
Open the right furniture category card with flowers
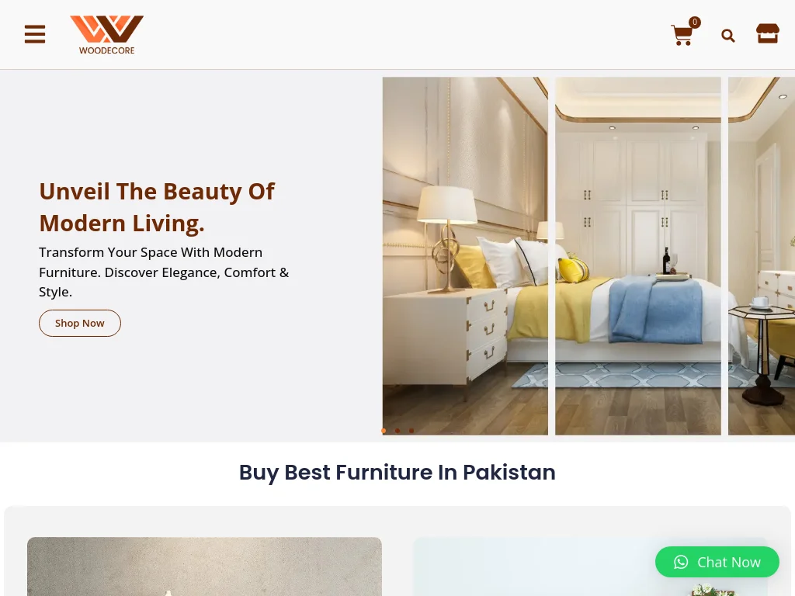click(x=590, y=567)
